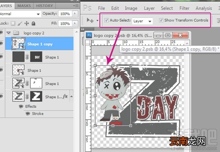Click the lock transparent pixels icon
Screen dimensions: 220x152
pyautogui.click(x=13, y=23)
